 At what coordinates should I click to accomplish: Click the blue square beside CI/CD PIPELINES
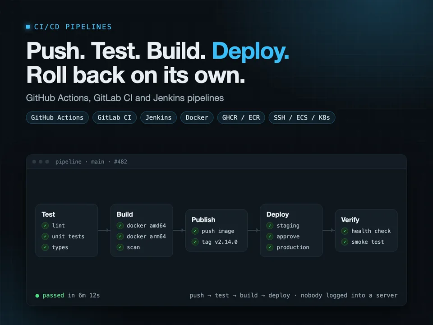click(28, 27)
